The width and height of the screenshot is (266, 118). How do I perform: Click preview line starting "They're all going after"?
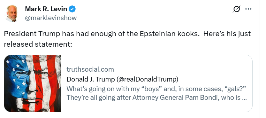click(x=156, y=98)
